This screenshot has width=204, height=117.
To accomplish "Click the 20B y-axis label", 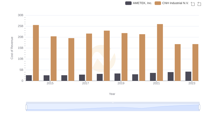I will click(x=21, y=37).
